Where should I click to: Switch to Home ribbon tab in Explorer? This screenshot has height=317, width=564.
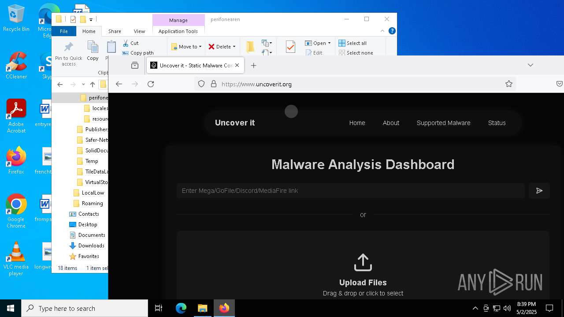89,31
